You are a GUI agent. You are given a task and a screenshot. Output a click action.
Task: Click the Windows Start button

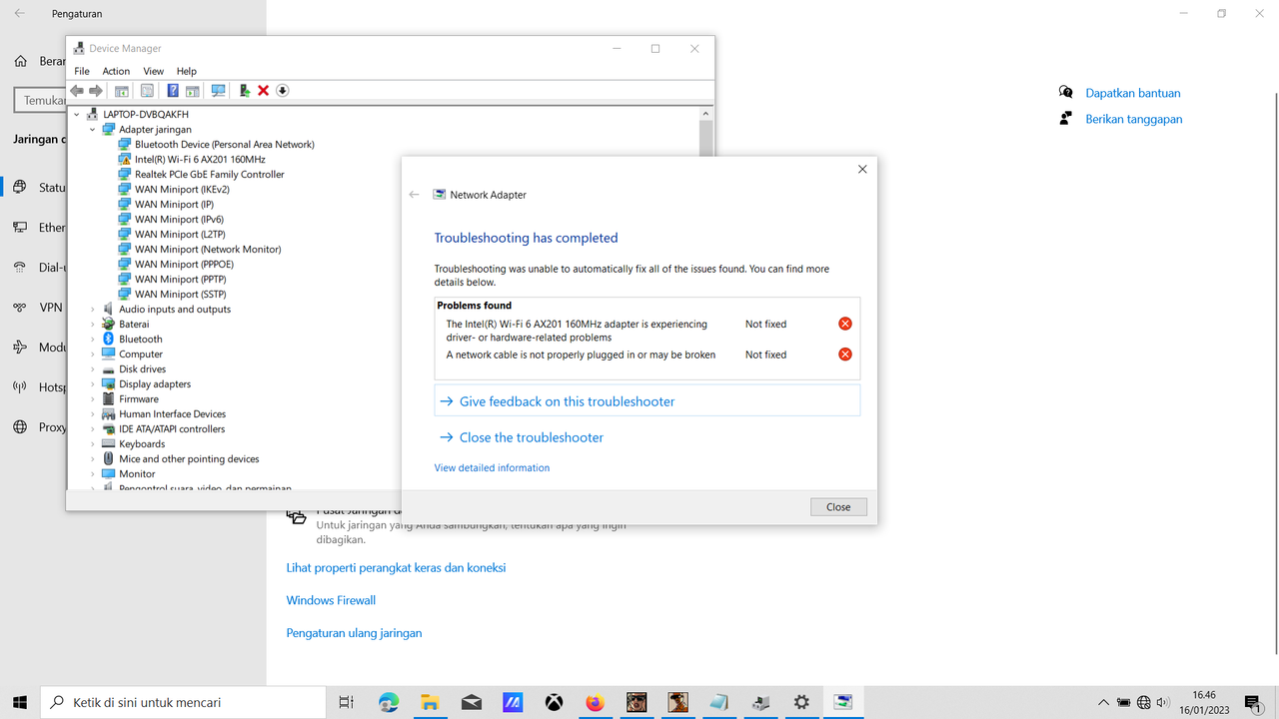[x=20, y=702]
